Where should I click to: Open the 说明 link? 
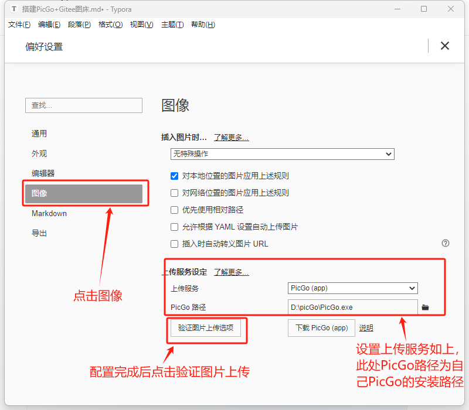pos(366,328)
